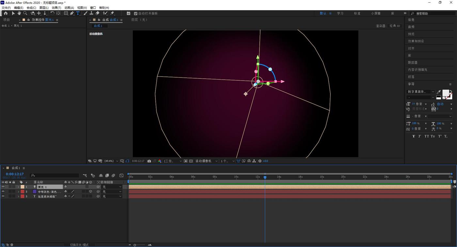Choose the Zoom magnifier tool
The height and width of the screenshot is (247, 457).
point(25,13)
